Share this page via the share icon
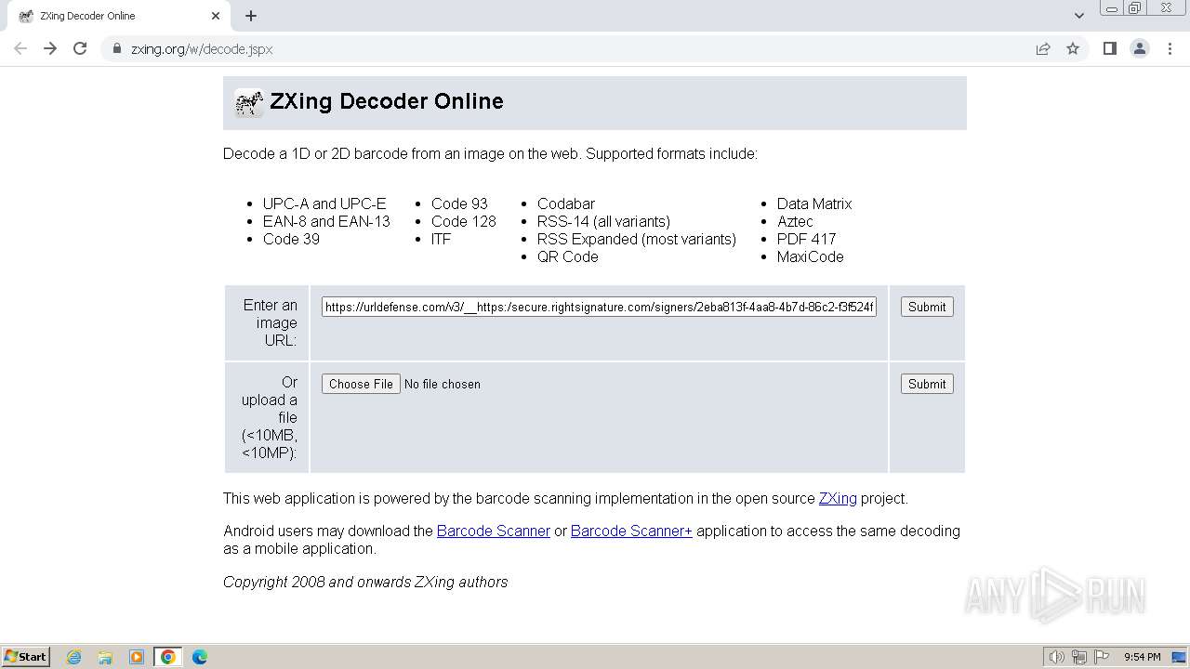 1043,48
